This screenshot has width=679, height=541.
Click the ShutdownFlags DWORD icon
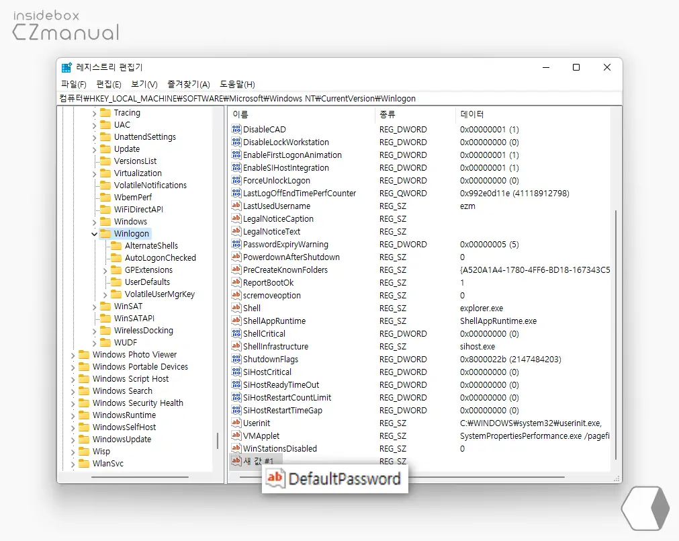[x=236, y=360]
